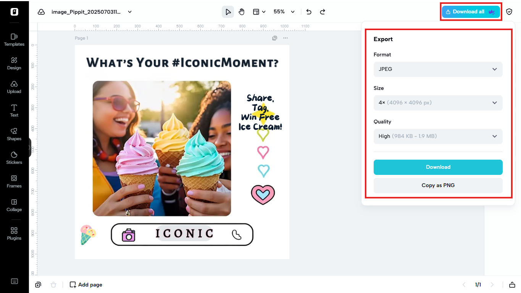
Task: Click the Add page button
Action: tap(86, 285)
